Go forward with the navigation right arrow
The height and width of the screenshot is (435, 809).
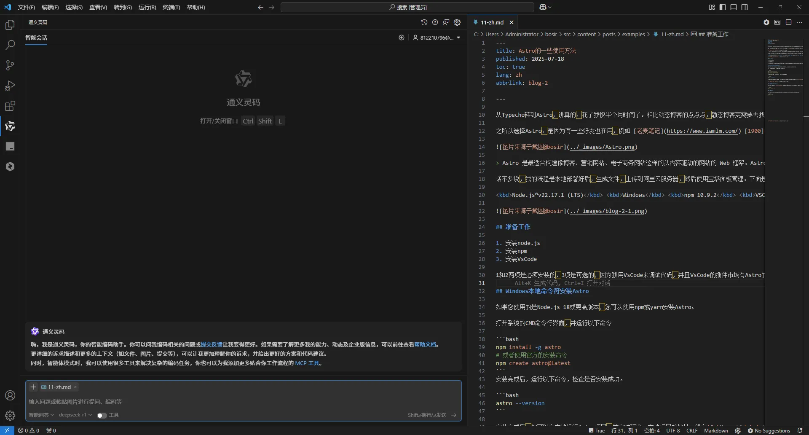pos(272,7)
